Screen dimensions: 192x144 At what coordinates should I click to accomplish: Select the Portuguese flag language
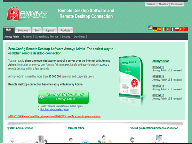(x=168, y=29)
